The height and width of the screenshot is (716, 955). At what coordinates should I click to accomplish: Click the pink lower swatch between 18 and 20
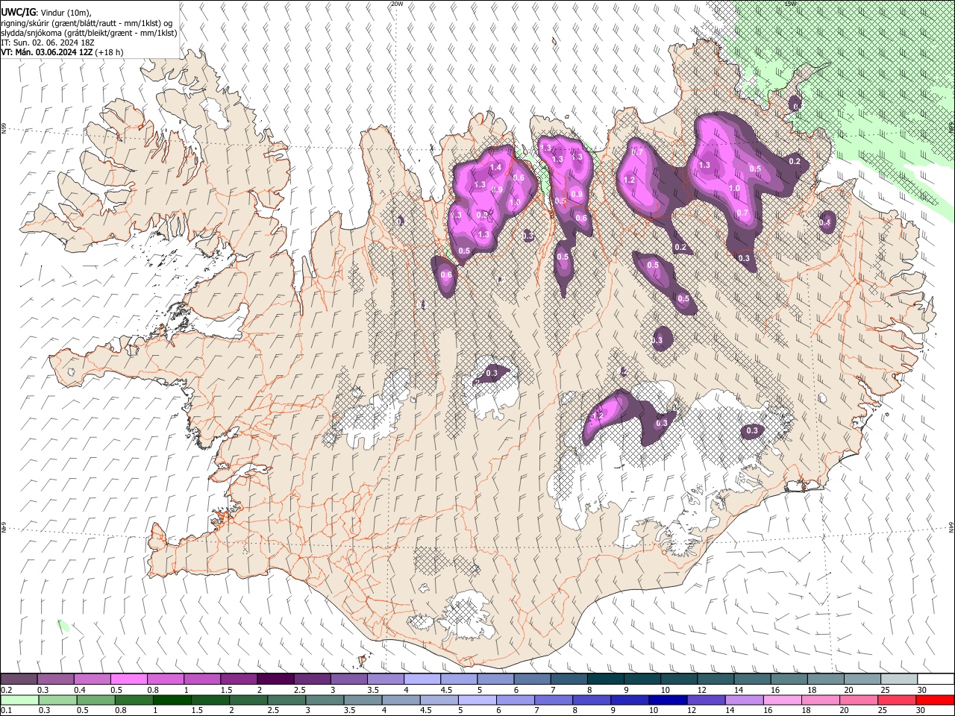pyautogui.click(x=820, y=700)
